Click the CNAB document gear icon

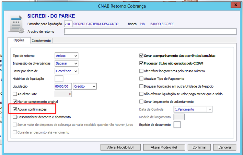16,24
